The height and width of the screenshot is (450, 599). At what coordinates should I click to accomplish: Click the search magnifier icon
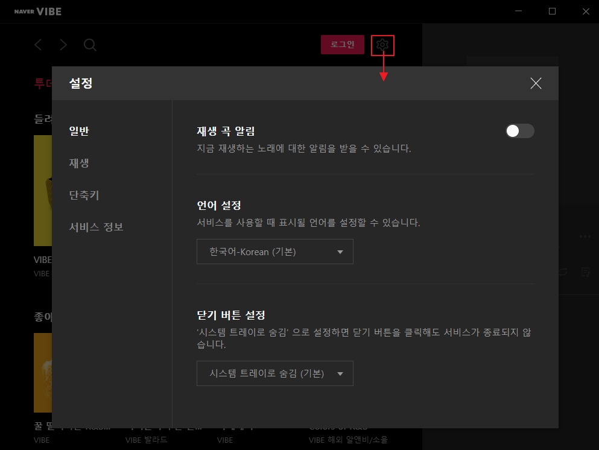click(90, 45)
